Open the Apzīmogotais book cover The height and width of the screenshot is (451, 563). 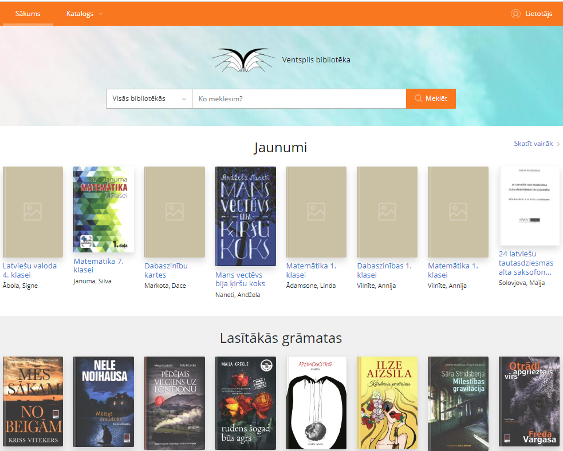pos(316,403)
